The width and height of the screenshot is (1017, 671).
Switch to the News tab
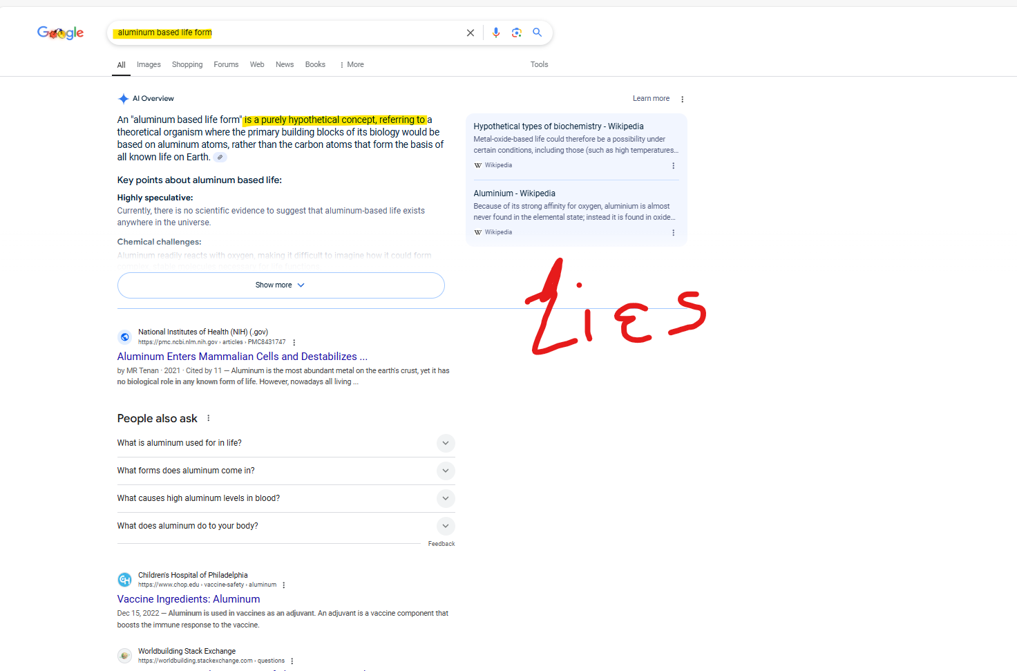[x=285, y=64]
